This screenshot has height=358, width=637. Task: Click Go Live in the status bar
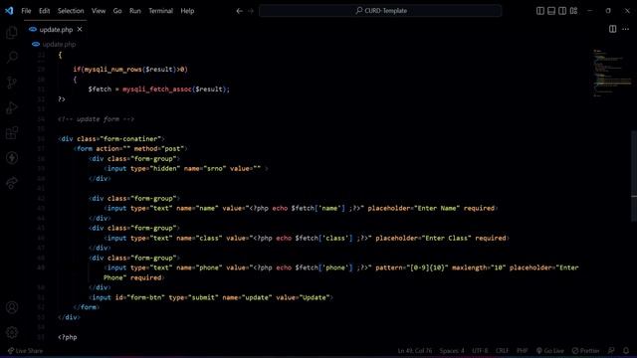click(x=550, y=351)
